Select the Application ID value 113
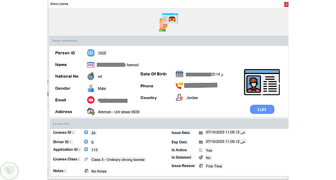 [94, 150]
